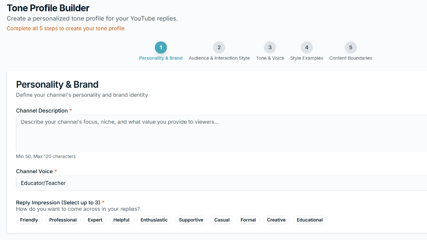Click step 1 circle Personality & Brand
Screen dimensions: 427x240
[x=160, y=48]
